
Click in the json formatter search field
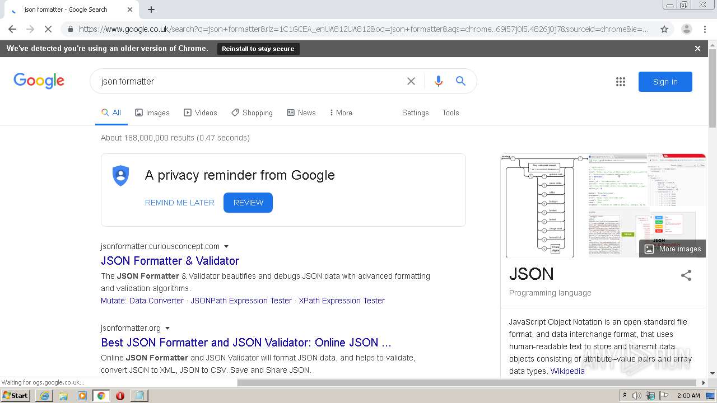pyautogui.click(x=249, y=81)
